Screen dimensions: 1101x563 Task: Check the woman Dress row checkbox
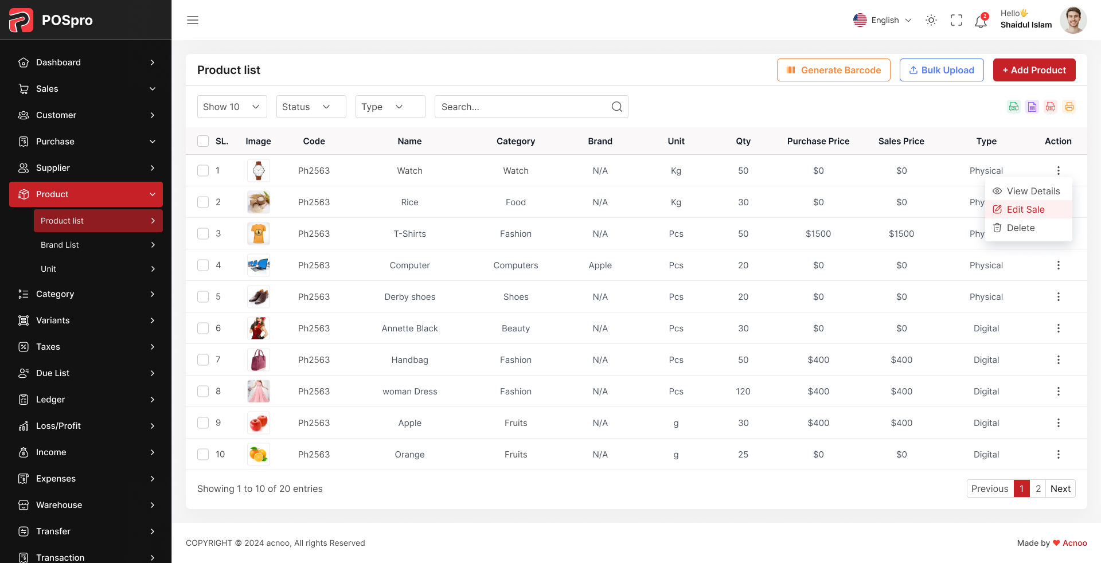(x=202, y=391)
